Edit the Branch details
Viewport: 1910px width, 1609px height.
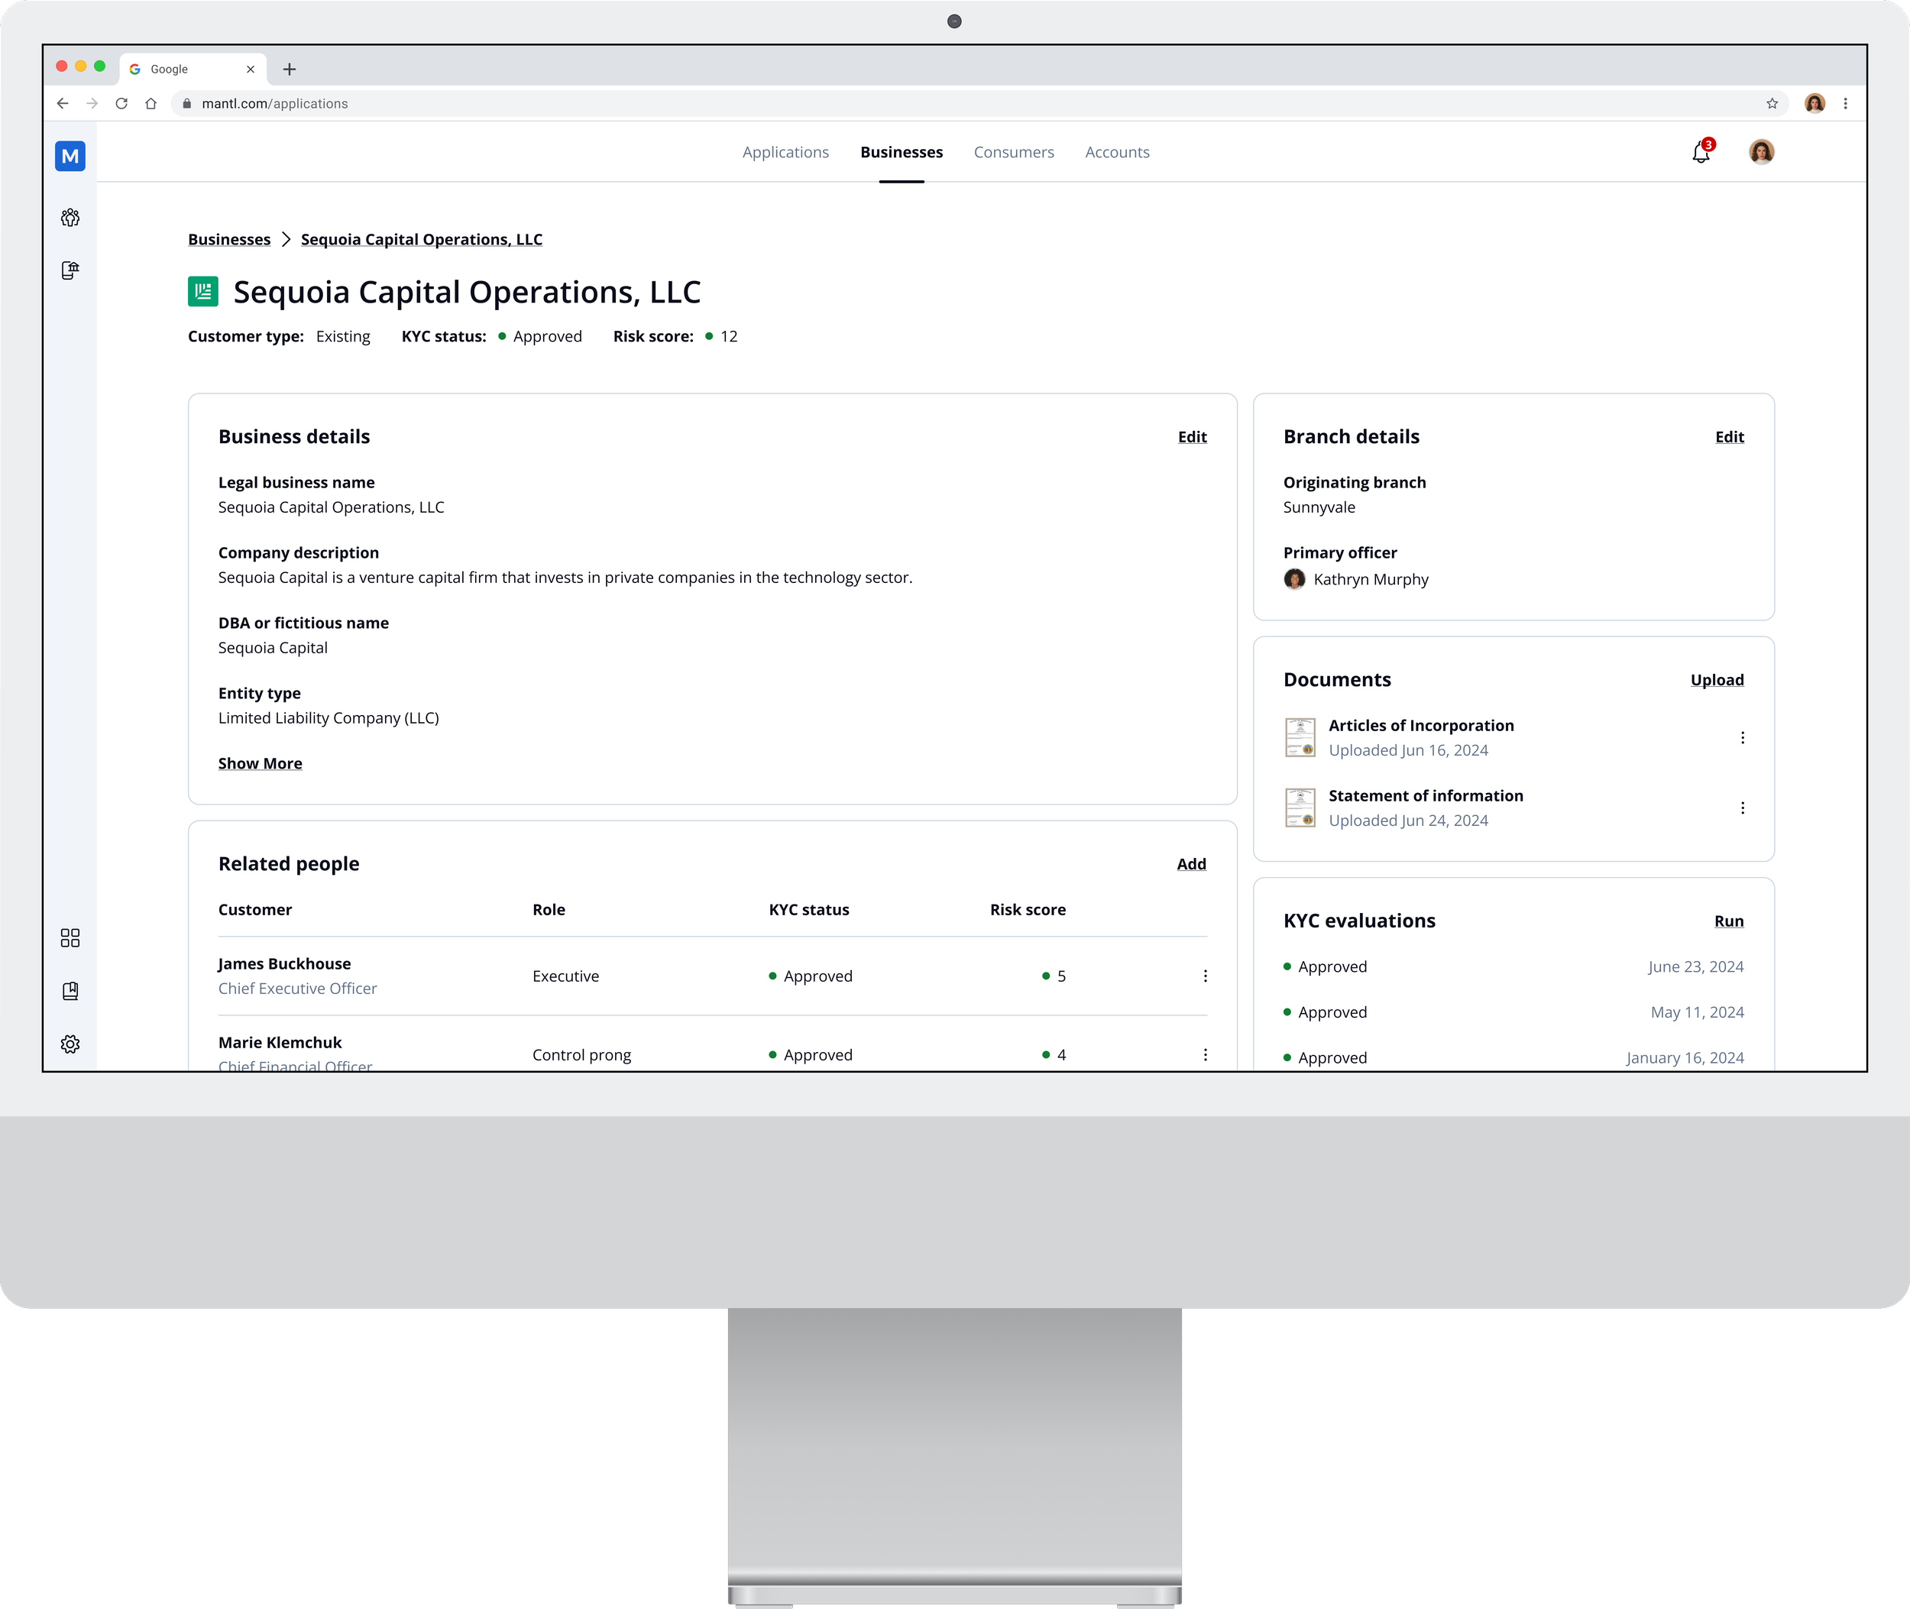tap(1730, 437)
